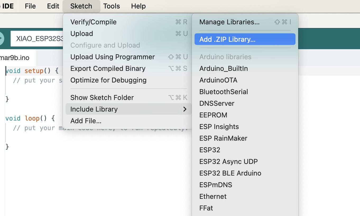Expand the Include Library submenu arrow

pyautogui.click(x=185, y=109)
